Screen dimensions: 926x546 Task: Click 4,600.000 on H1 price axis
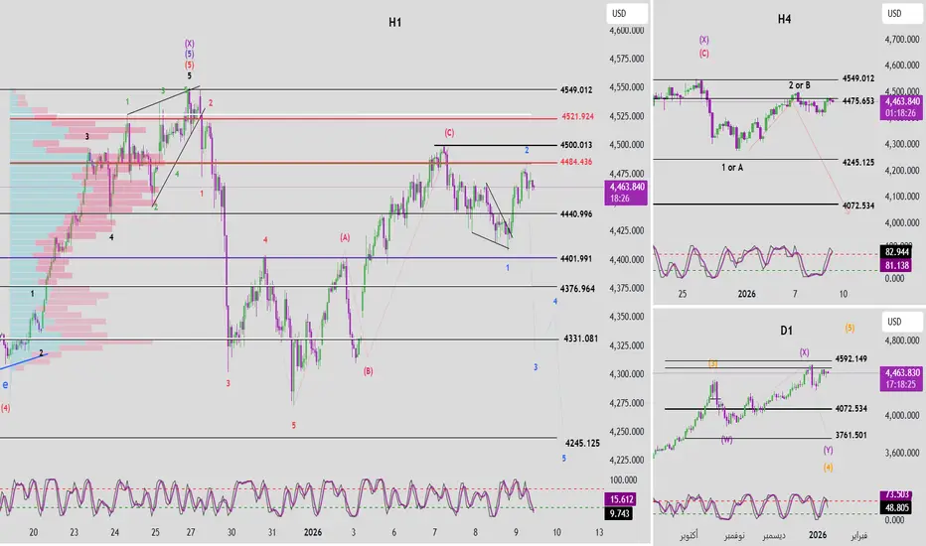(627, 30)
